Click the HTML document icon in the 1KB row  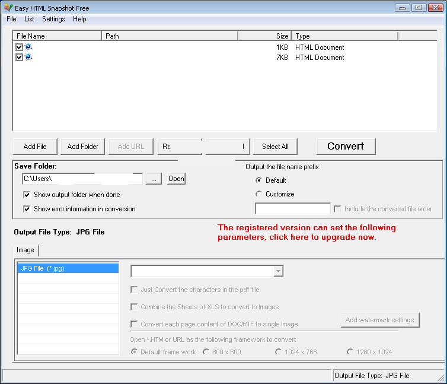(x=28, y=46)
